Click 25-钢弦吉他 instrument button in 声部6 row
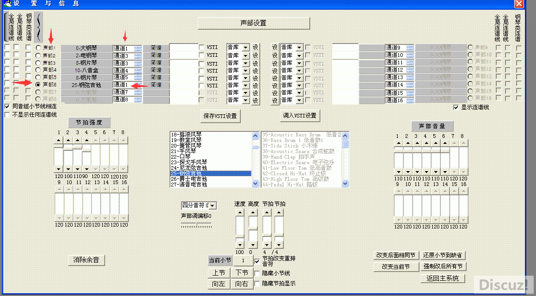 point(87,85)
